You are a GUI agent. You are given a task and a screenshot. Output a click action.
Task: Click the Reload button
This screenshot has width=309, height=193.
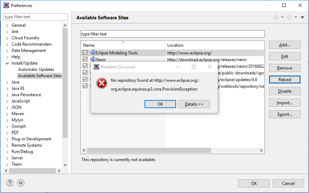point(284,79)
